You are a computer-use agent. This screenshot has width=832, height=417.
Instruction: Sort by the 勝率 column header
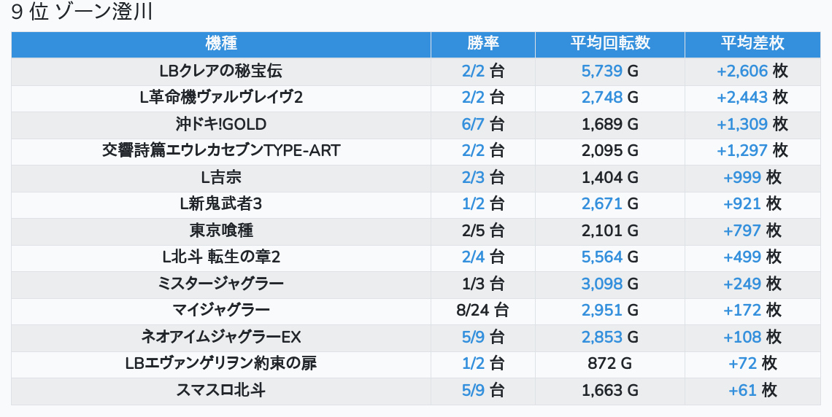[482, 44]
